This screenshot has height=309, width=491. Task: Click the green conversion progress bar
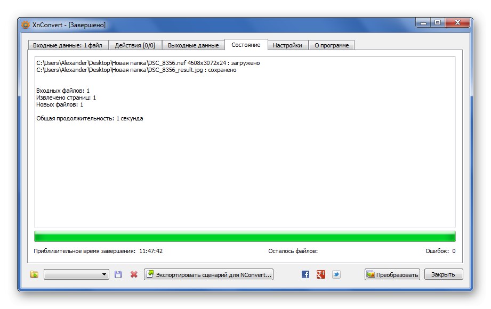(x=245, y=237)
